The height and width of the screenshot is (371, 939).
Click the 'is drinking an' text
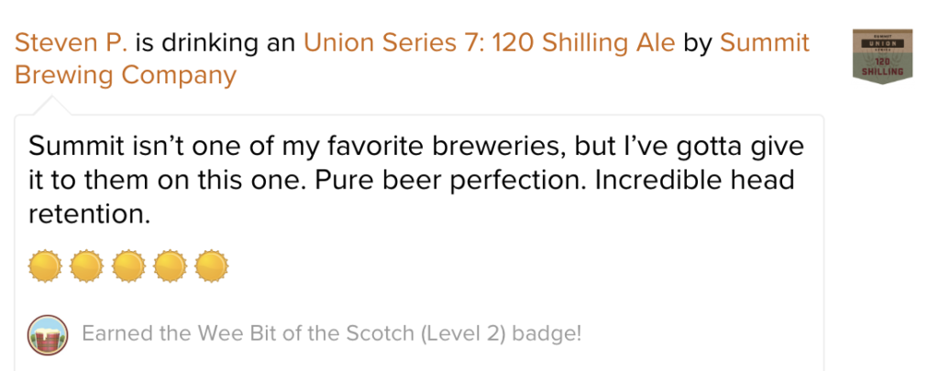215,43
